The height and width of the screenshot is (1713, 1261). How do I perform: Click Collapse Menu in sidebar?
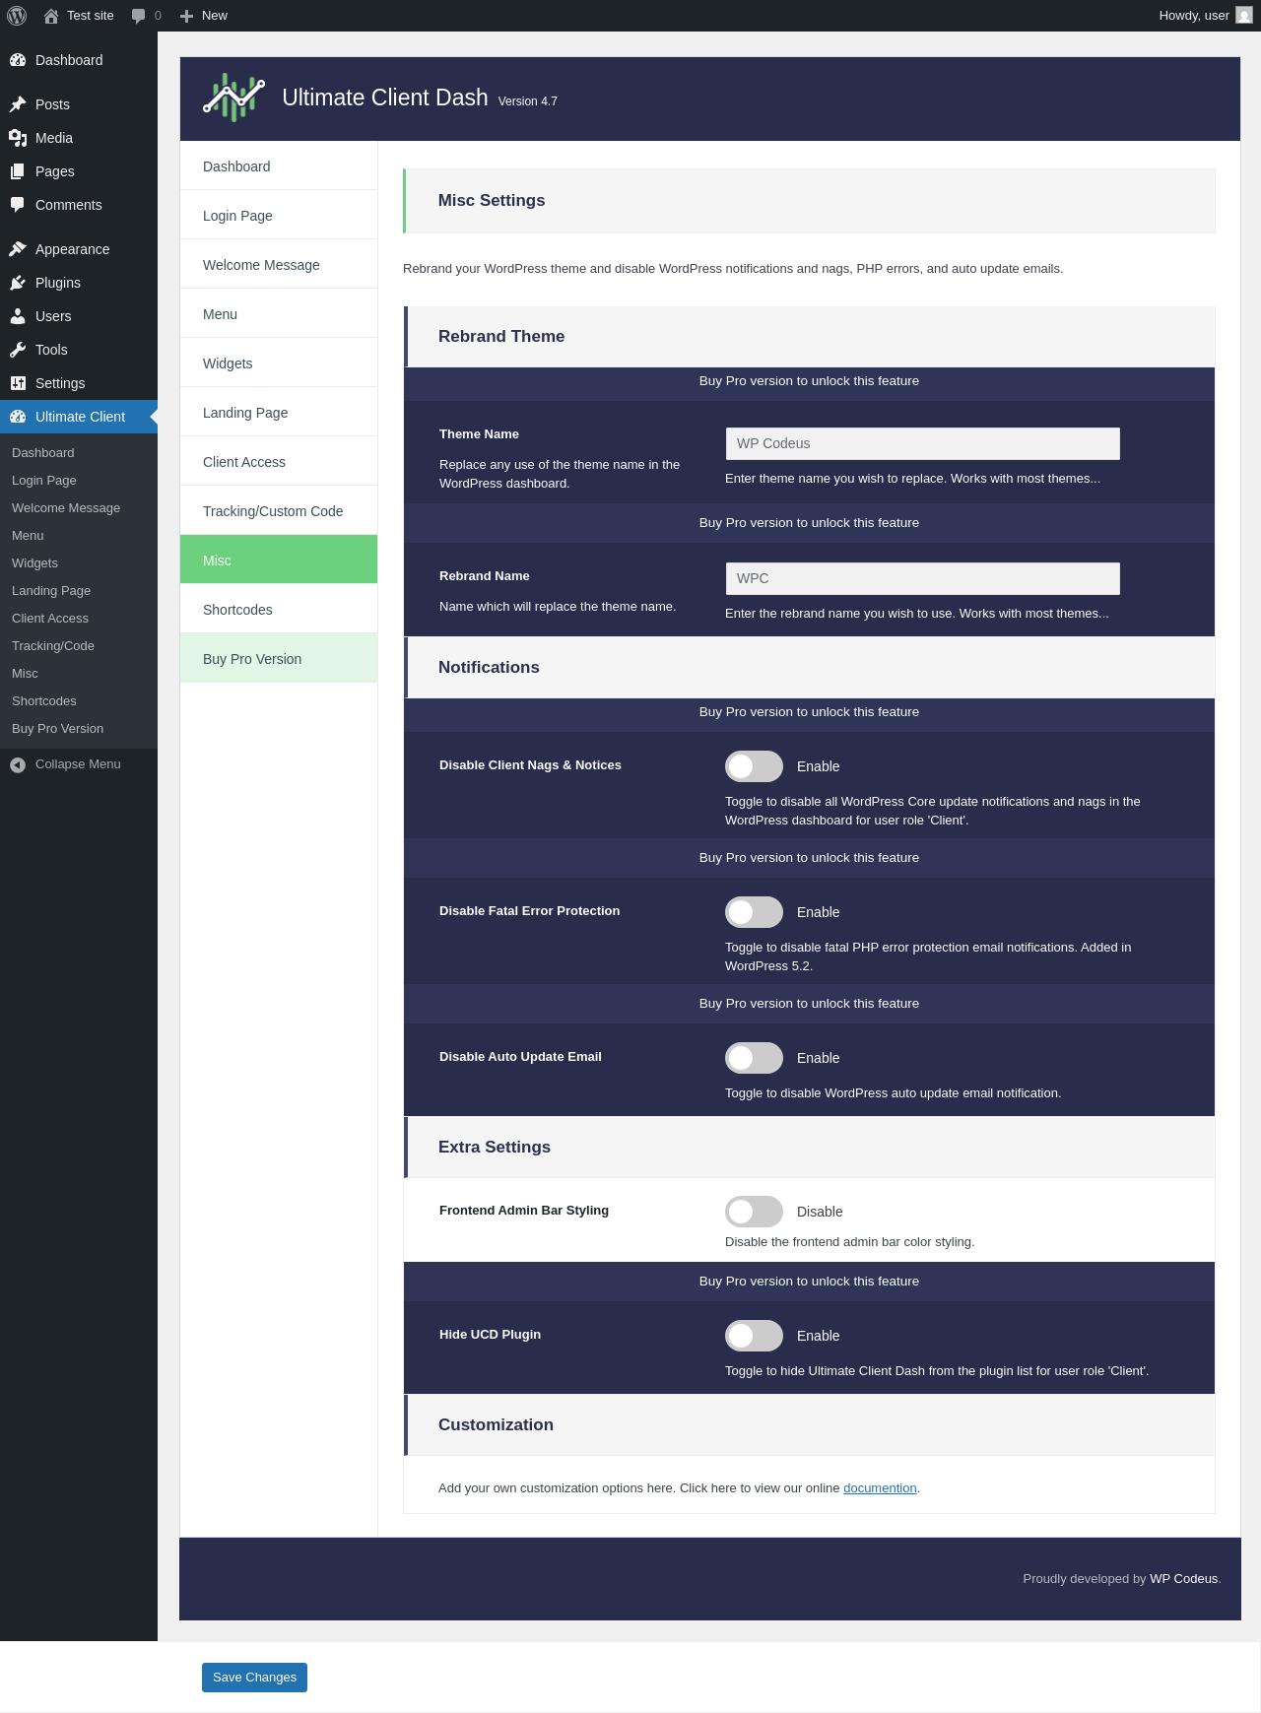pyautogui.click(x=79, y=764)
